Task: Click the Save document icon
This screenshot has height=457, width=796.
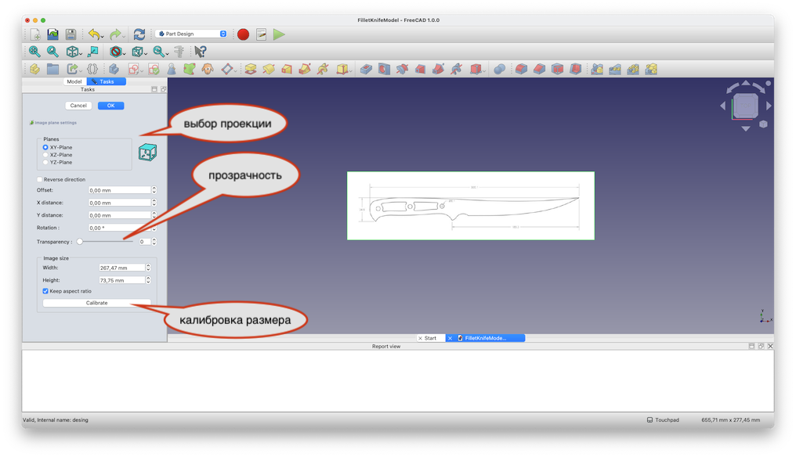Action: pyautogui.click(x=71, y=34)
